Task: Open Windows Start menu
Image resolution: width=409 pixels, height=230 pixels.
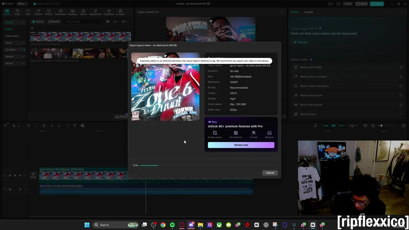Action: [x=87, y=225]
